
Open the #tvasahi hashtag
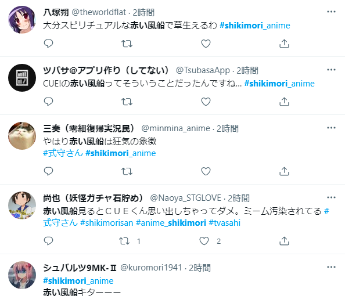click(224, 223)
